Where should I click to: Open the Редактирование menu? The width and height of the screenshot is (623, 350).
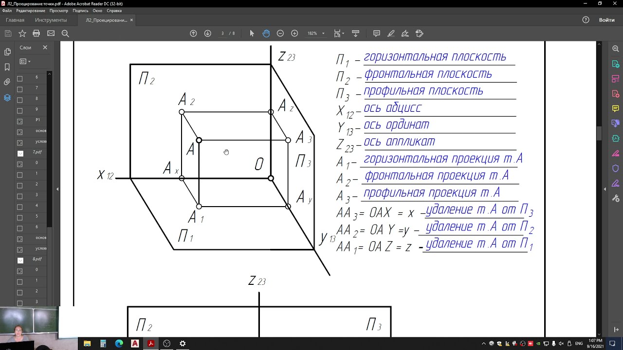[x=31, y=11]
